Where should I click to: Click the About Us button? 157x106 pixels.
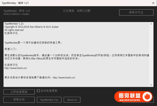pyautogui.click(x=72, y=99)
